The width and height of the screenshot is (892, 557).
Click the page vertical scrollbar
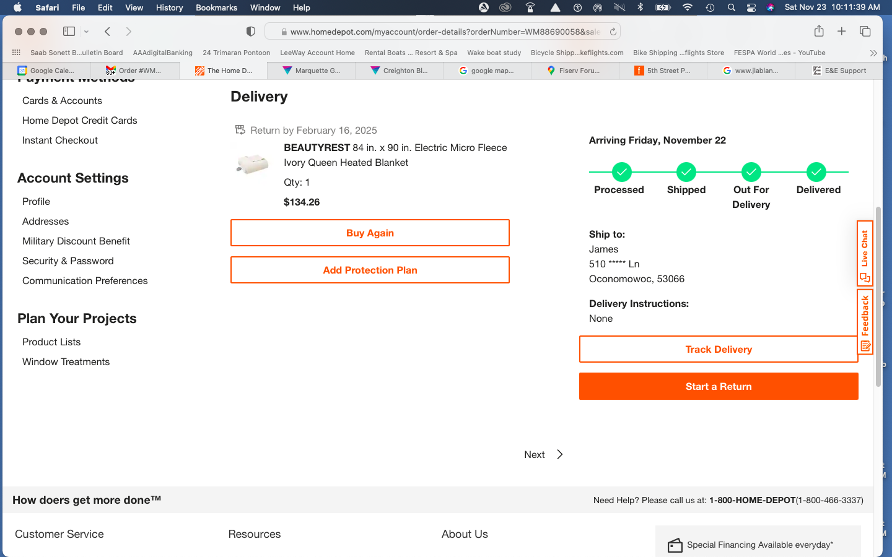[878, 297]
